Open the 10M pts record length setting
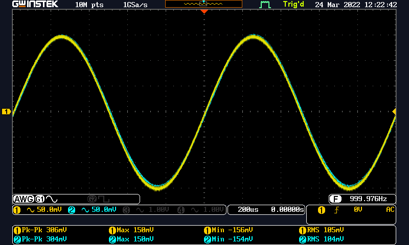 pos(89,5)
